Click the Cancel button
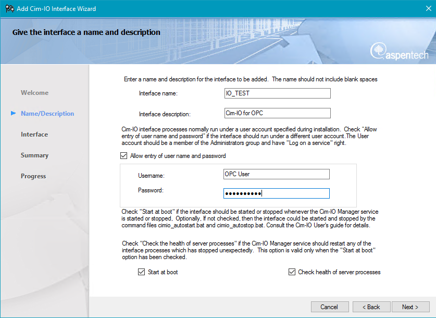This screenshot has height=318, width=436. [330, 307]
